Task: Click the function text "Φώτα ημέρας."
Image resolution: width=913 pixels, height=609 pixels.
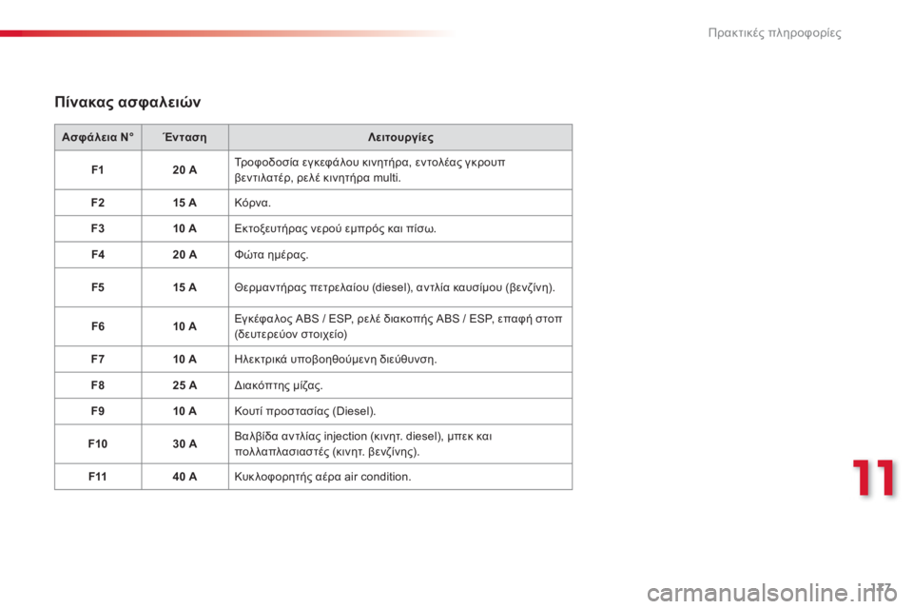Action: [x=271, y=255]
